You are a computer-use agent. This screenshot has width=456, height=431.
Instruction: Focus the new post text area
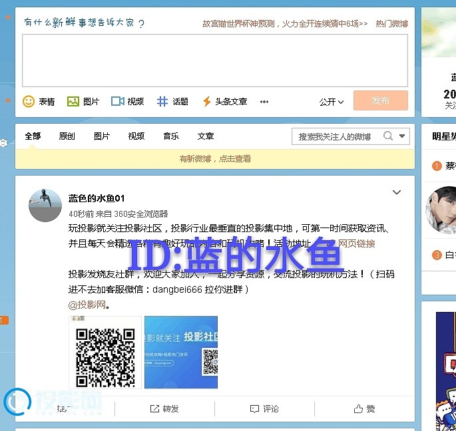(x=215, y=61)
